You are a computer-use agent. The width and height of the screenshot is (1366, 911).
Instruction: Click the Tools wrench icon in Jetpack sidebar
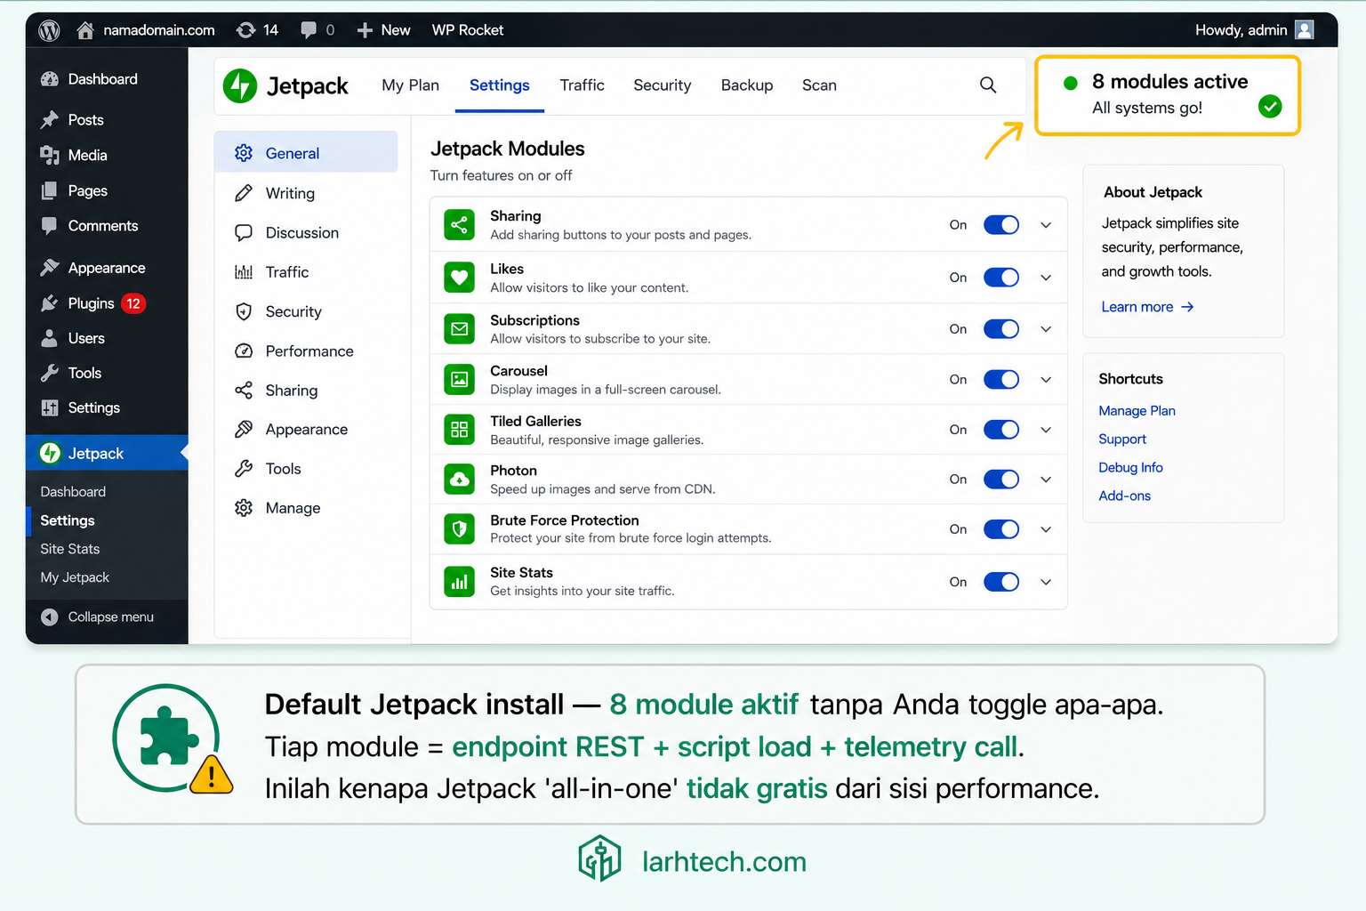coord(244,469)
